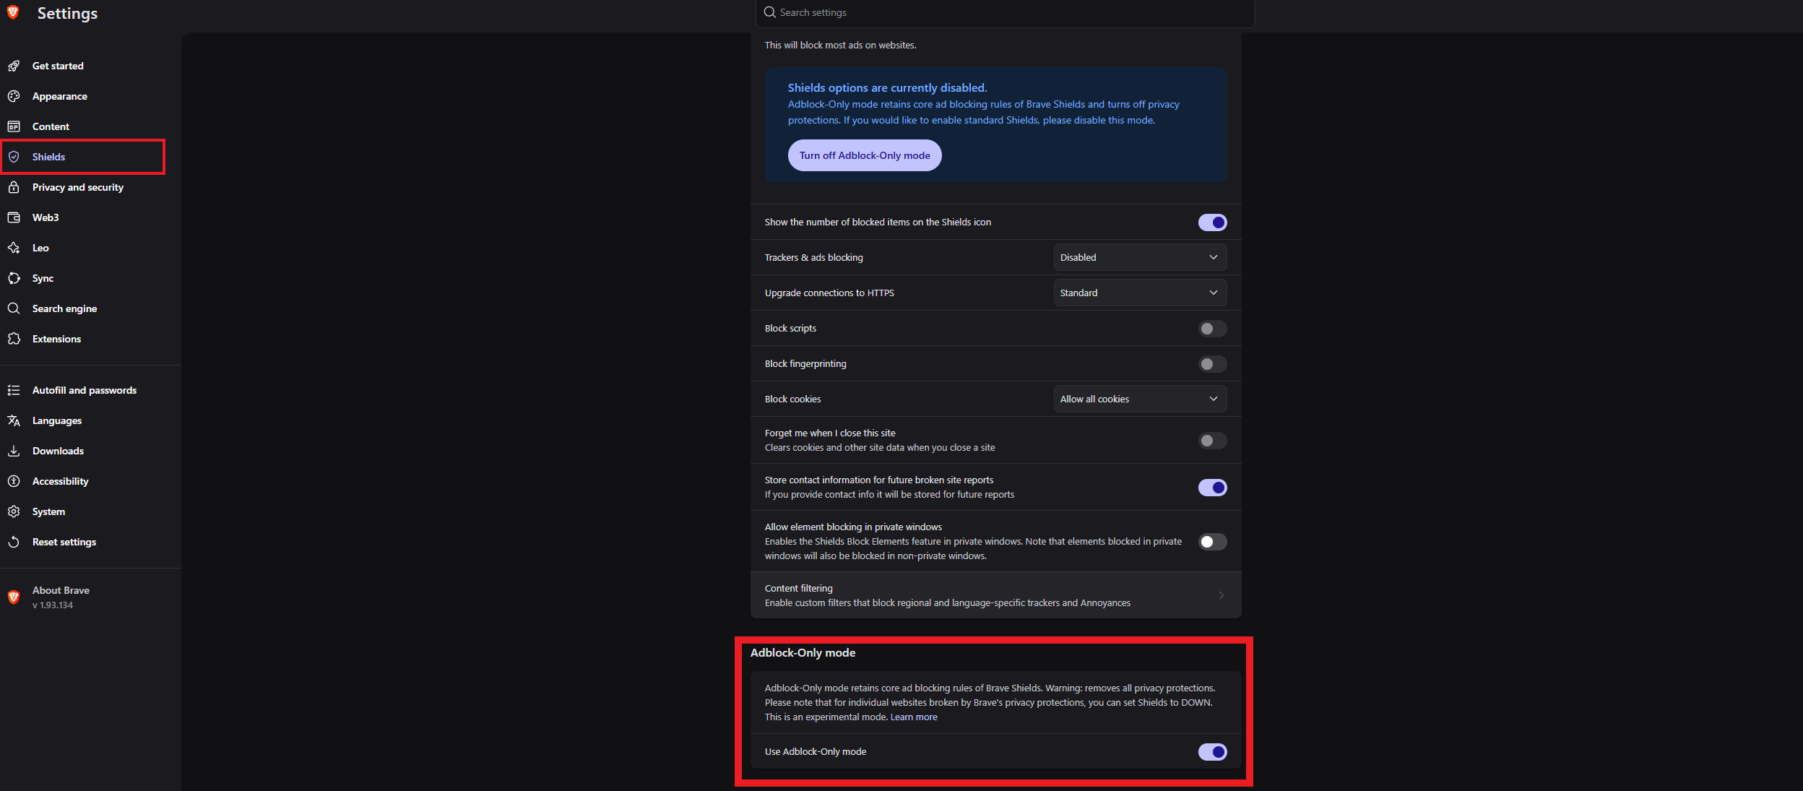Image resolution: width=1803 pixels, height=791 pixels.
Task: Click Turn off Adblock-Only mode button
Action: pos(865,155)
